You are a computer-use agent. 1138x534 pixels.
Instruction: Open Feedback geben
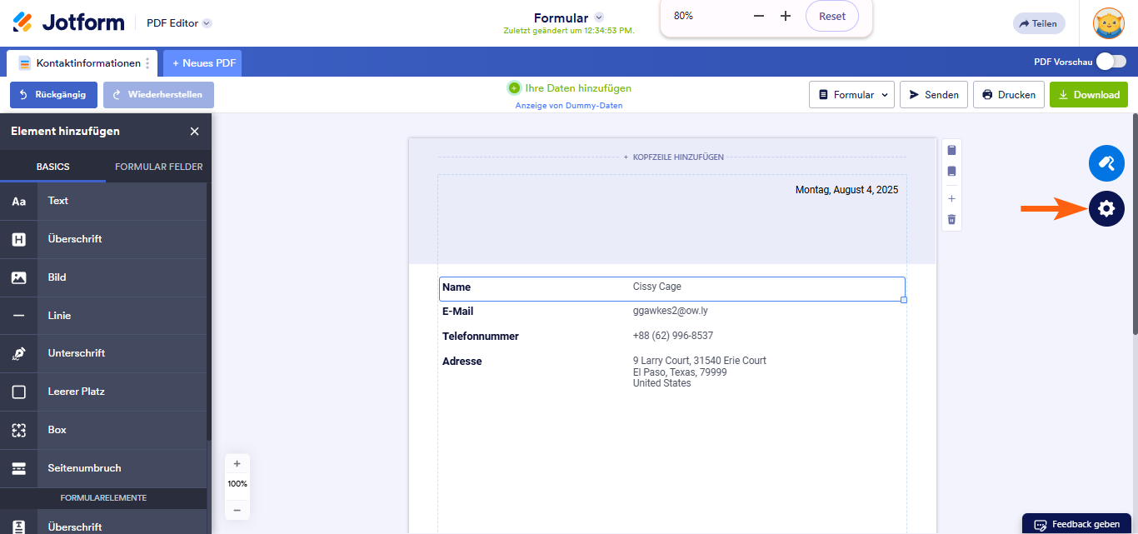(1077, 524)
